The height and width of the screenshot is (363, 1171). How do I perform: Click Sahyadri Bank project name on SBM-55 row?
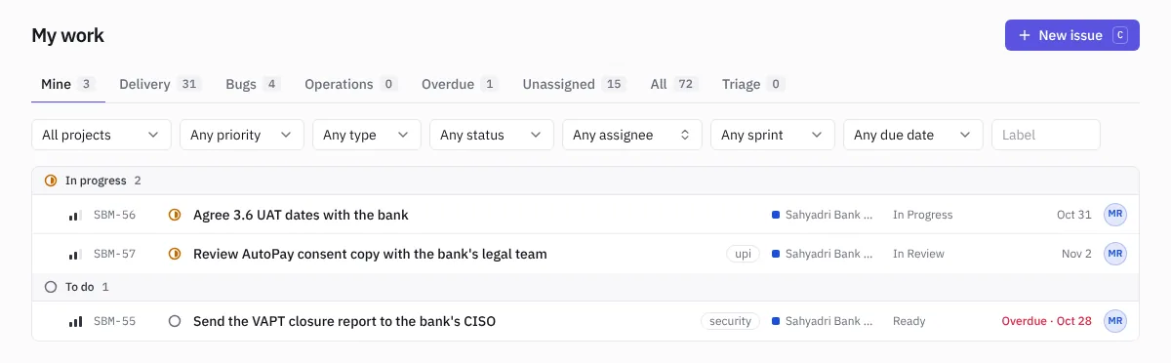pos(829,321)
